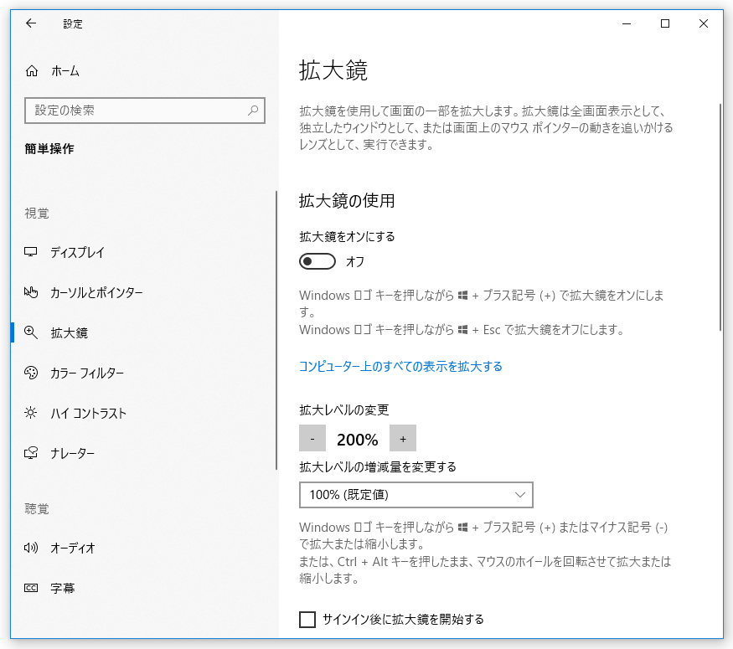
Task: Click the 字幕 CC icon
Action: 31,588
